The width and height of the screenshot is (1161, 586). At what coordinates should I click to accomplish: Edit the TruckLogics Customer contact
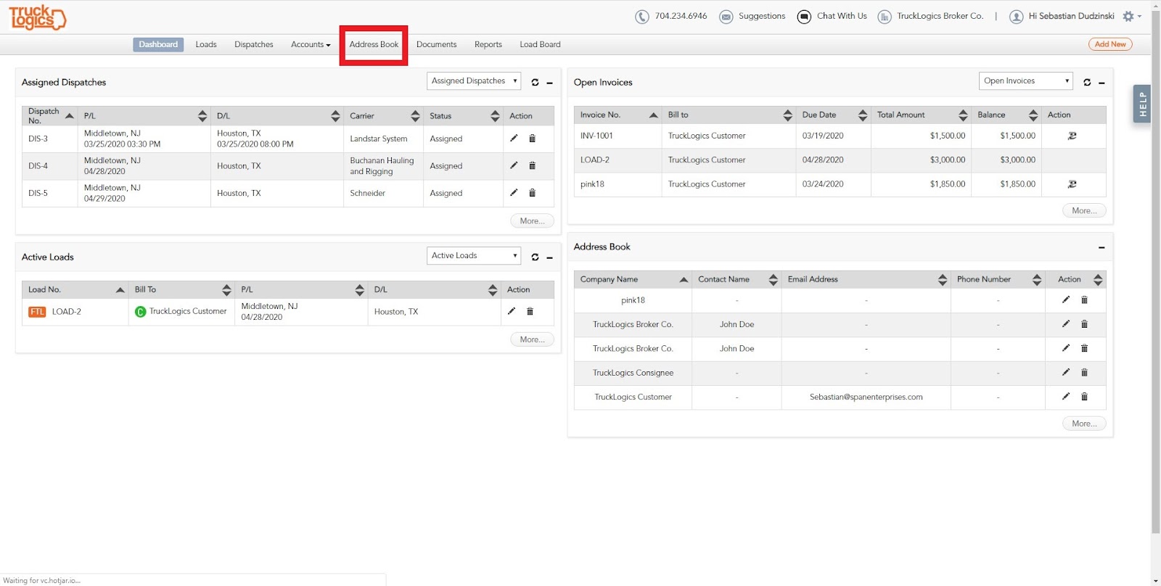pyautogui.click(x=1066, y=396)
